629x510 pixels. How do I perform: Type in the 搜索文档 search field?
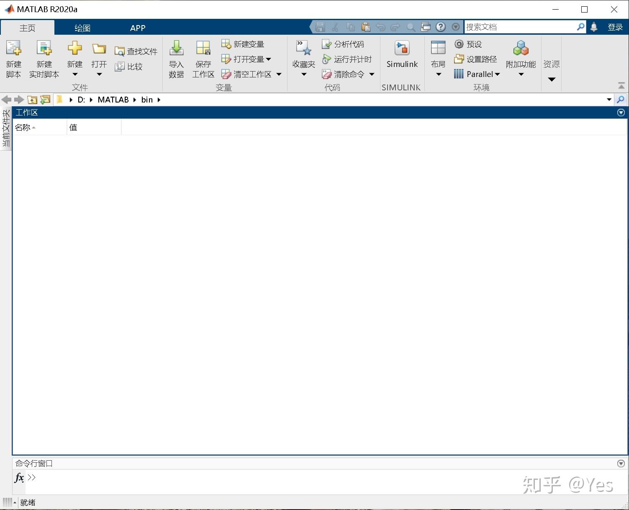click(x=519, y=26)
